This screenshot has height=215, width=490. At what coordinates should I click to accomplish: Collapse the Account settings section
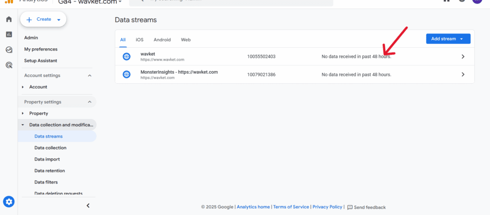point(89,75)
